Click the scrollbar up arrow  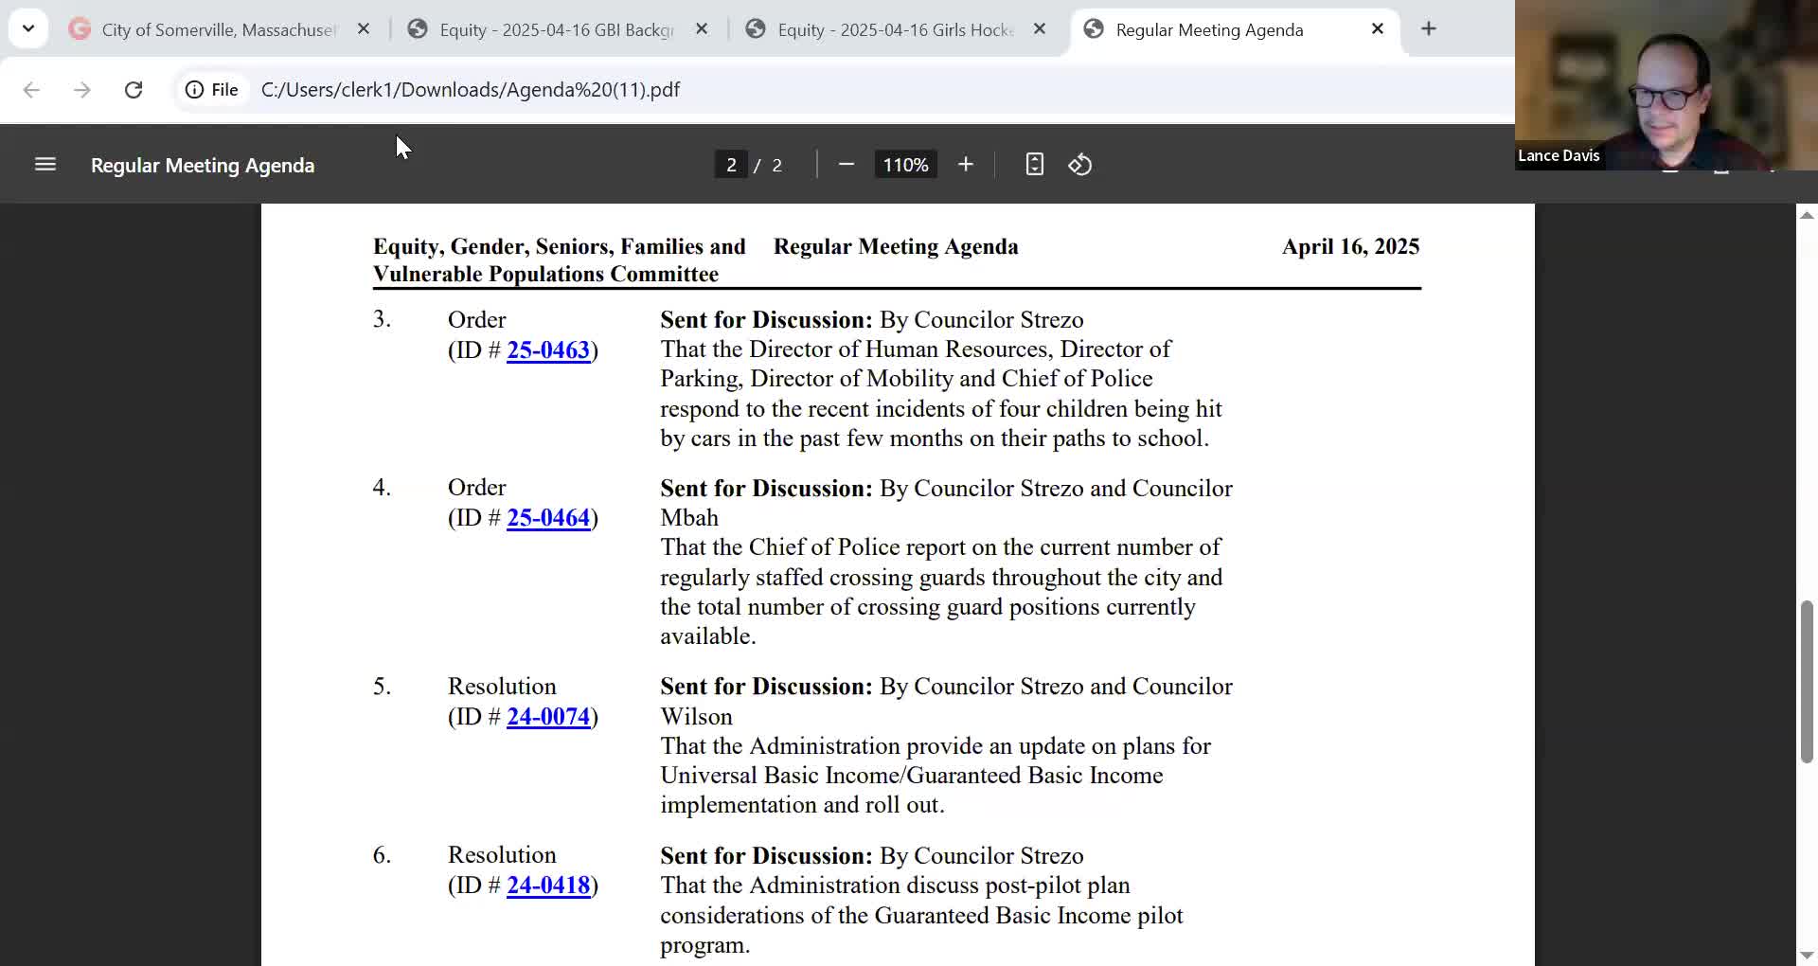(x=1807, y=216)
